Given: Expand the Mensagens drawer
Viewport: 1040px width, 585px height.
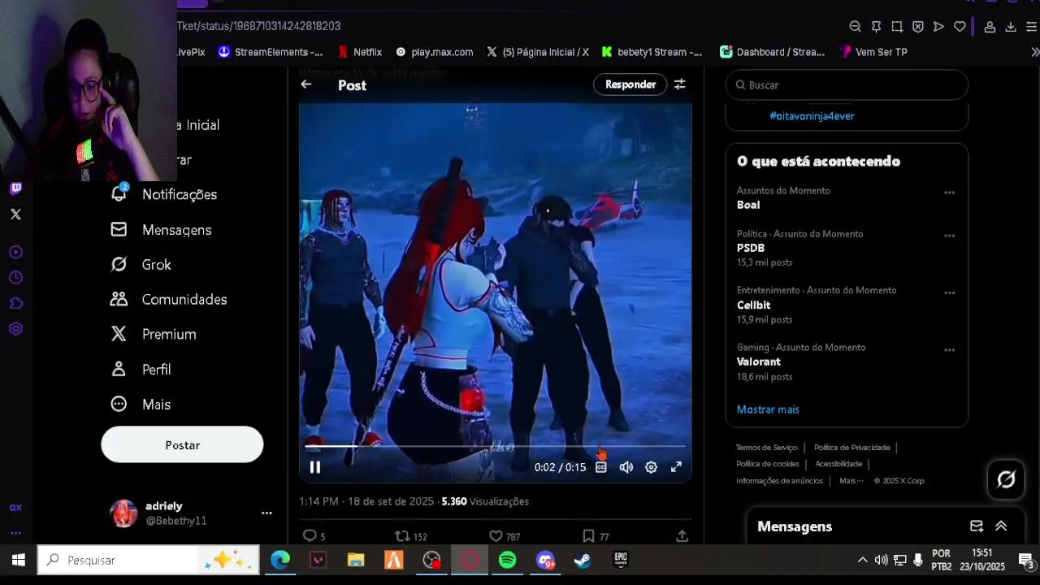Looking at the screenshot, I should pyautogui.click(x=1001, y=526).
